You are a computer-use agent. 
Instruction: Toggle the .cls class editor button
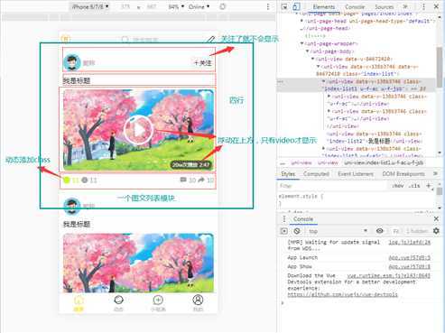coord(414,186)
